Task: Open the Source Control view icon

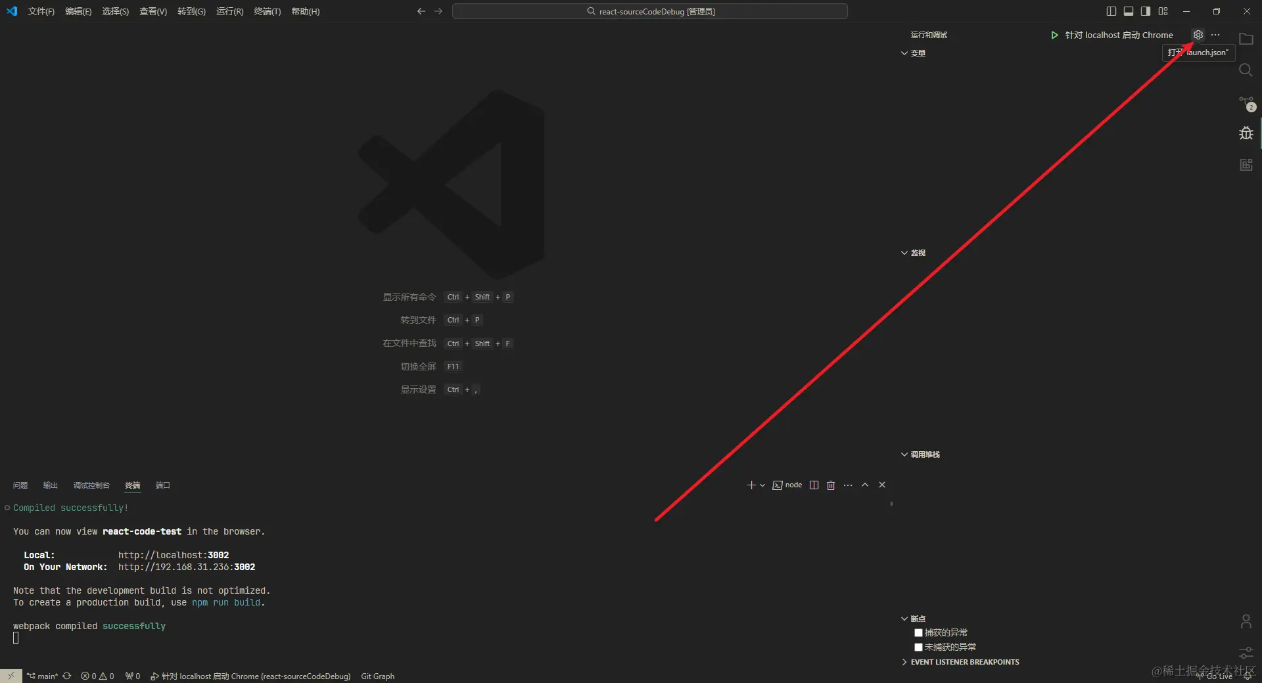Action: click(x=1246, y=103)
